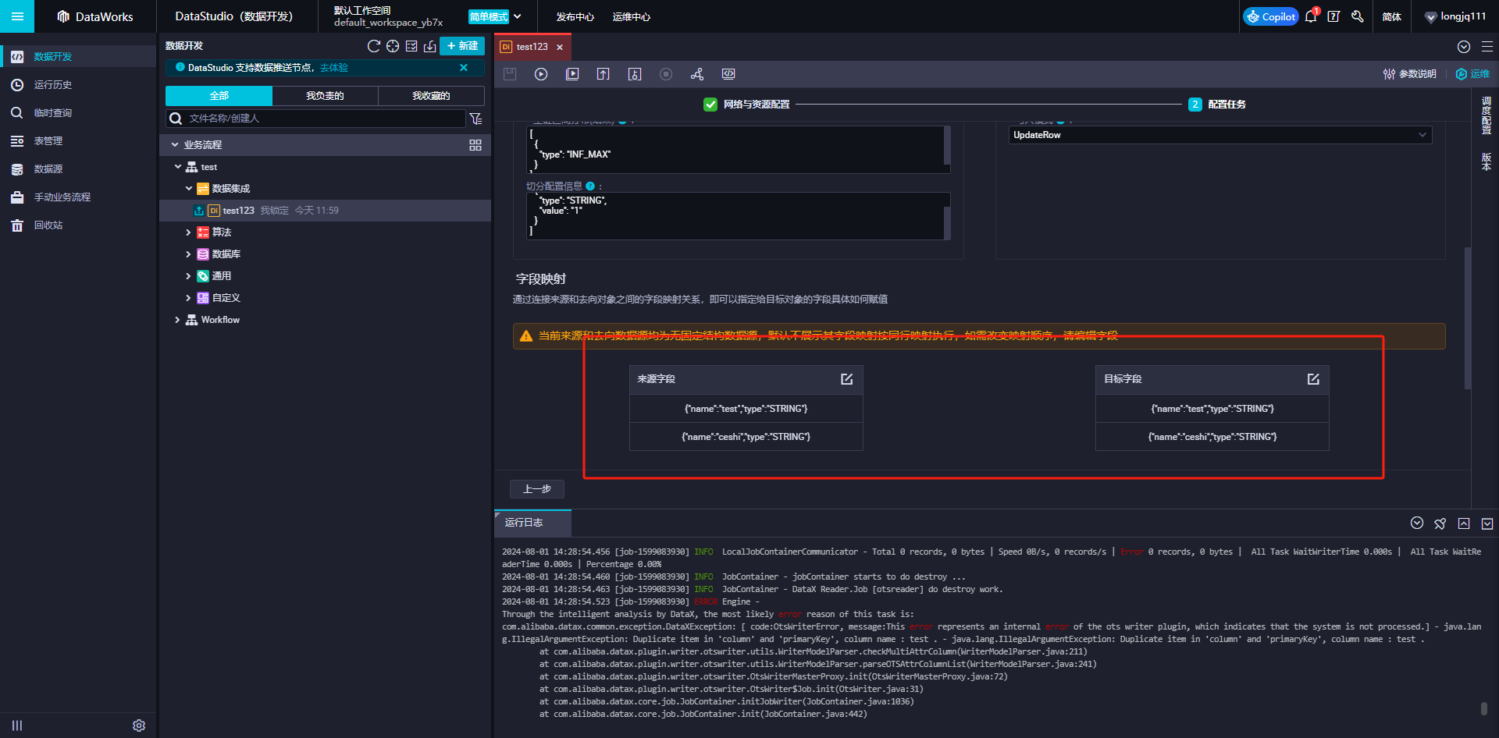
Task: Edit 目标字段 with the pencil icon
Action: 1313,379
